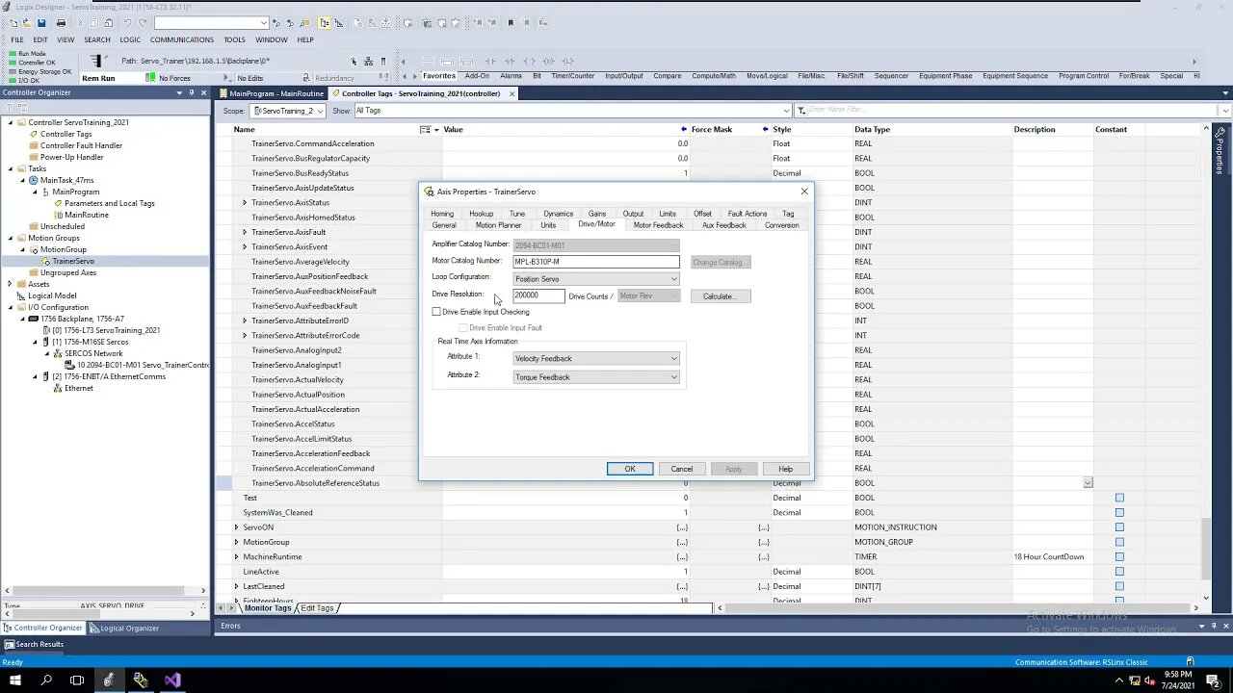Open Windows taskbar search

click(x=46, y=680)
